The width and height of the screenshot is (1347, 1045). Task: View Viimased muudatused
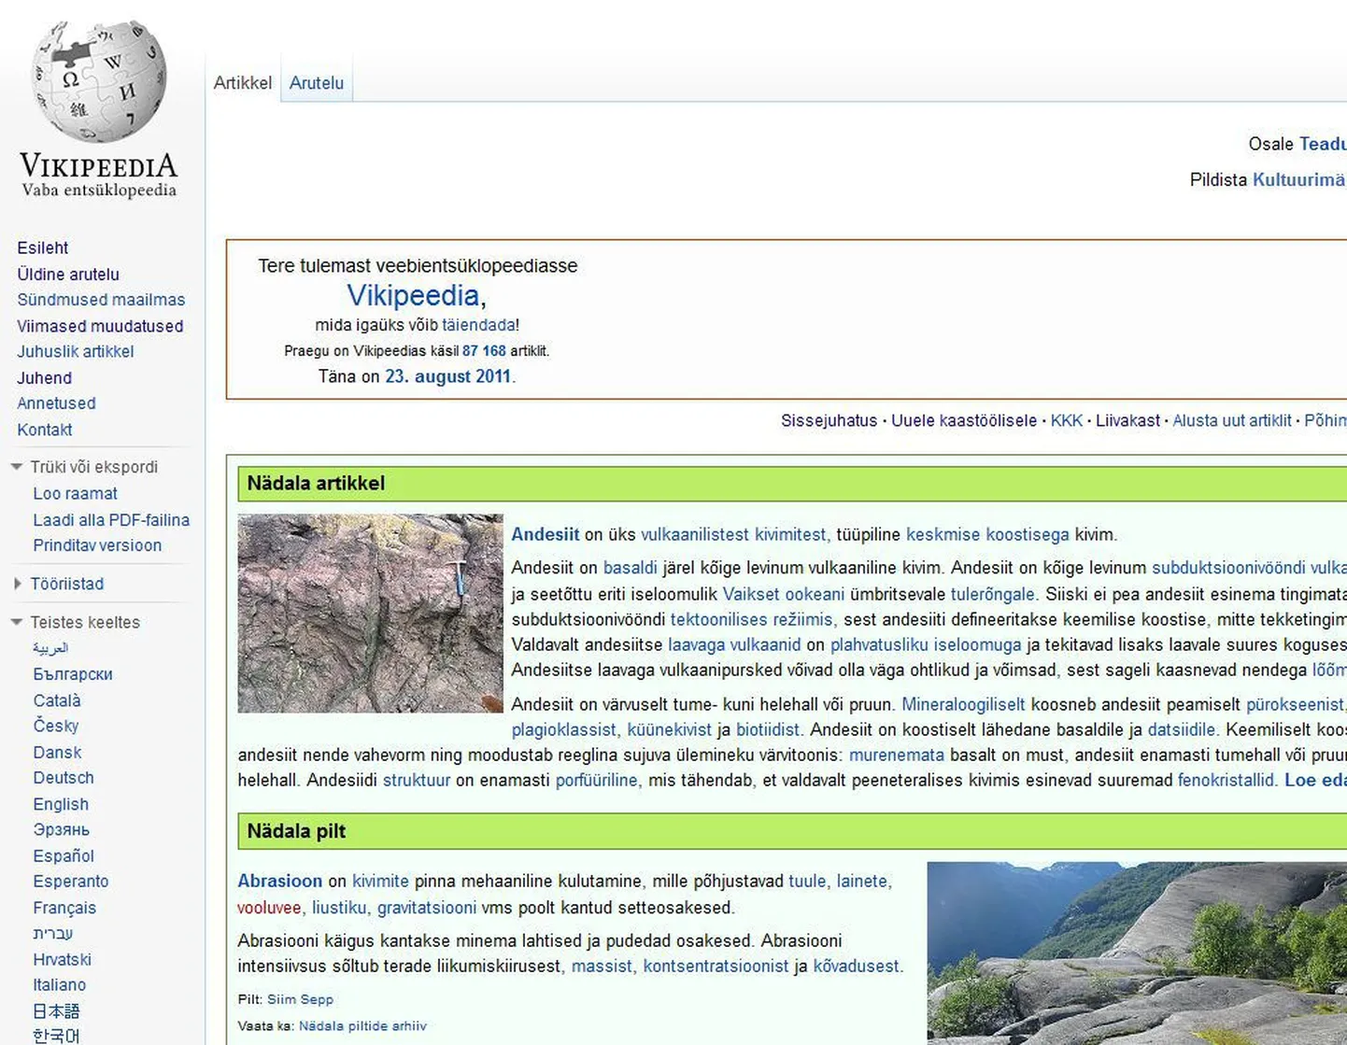100,326
